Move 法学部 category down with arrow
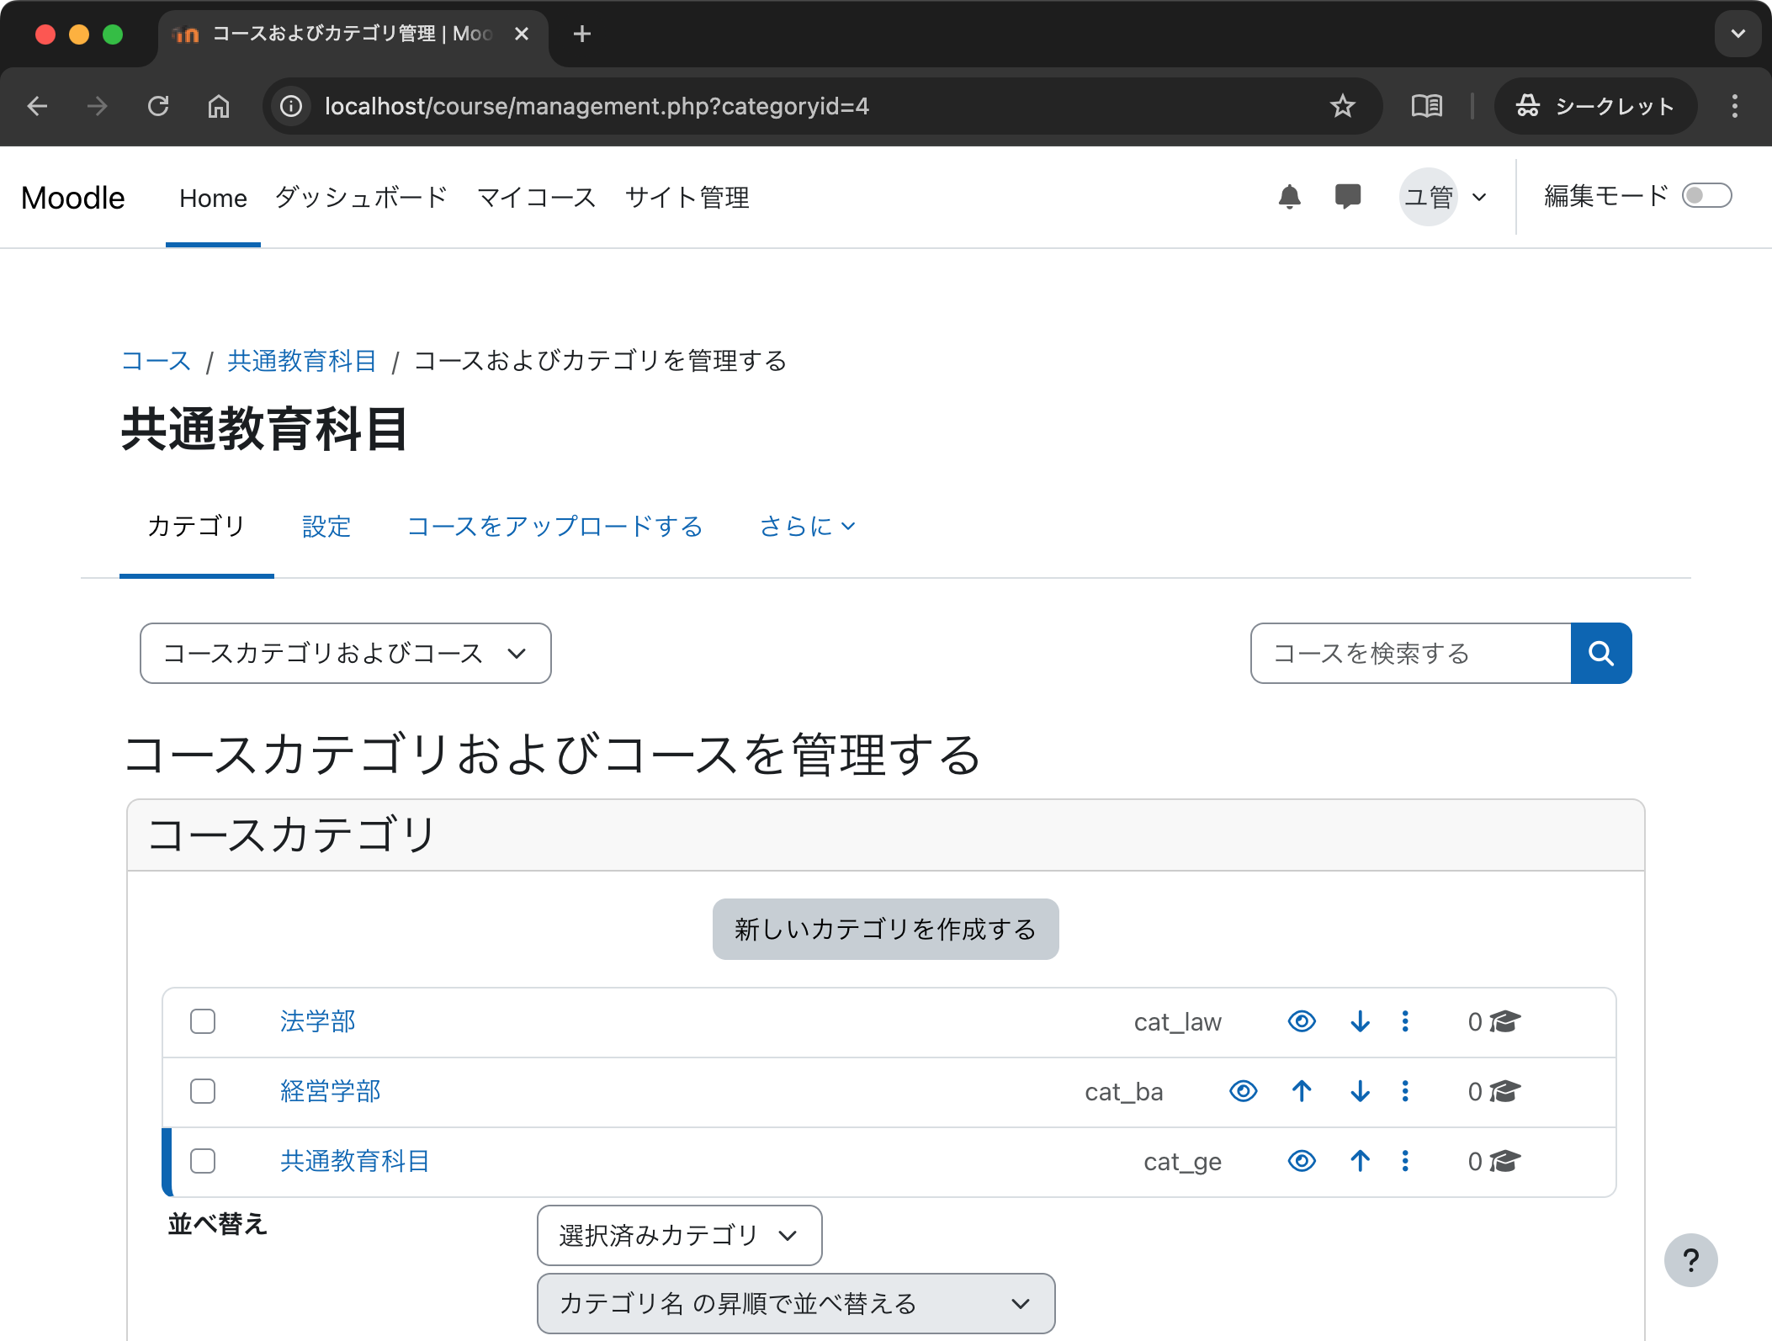The width and height of the screenshot is (1772, 1341). click(x=1360, y=1021)
